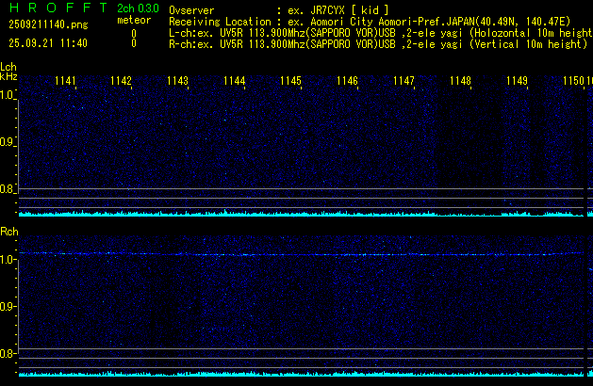593x386 pixels.
Task: Click the 1147 time marker
Action: 404,82
